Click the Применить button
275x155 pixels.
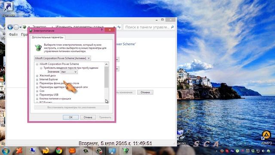105,117
